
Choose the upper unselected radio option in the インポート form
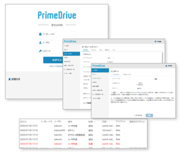pyautogui.click(x=137, y=83)
